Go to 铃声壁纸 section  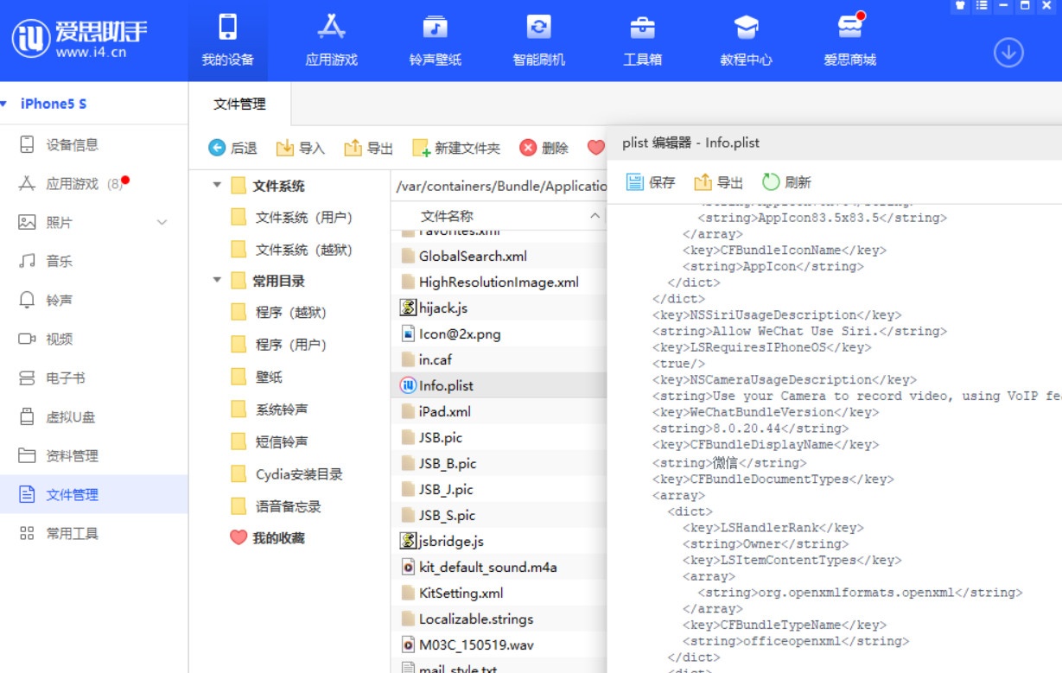coord(435,41)
